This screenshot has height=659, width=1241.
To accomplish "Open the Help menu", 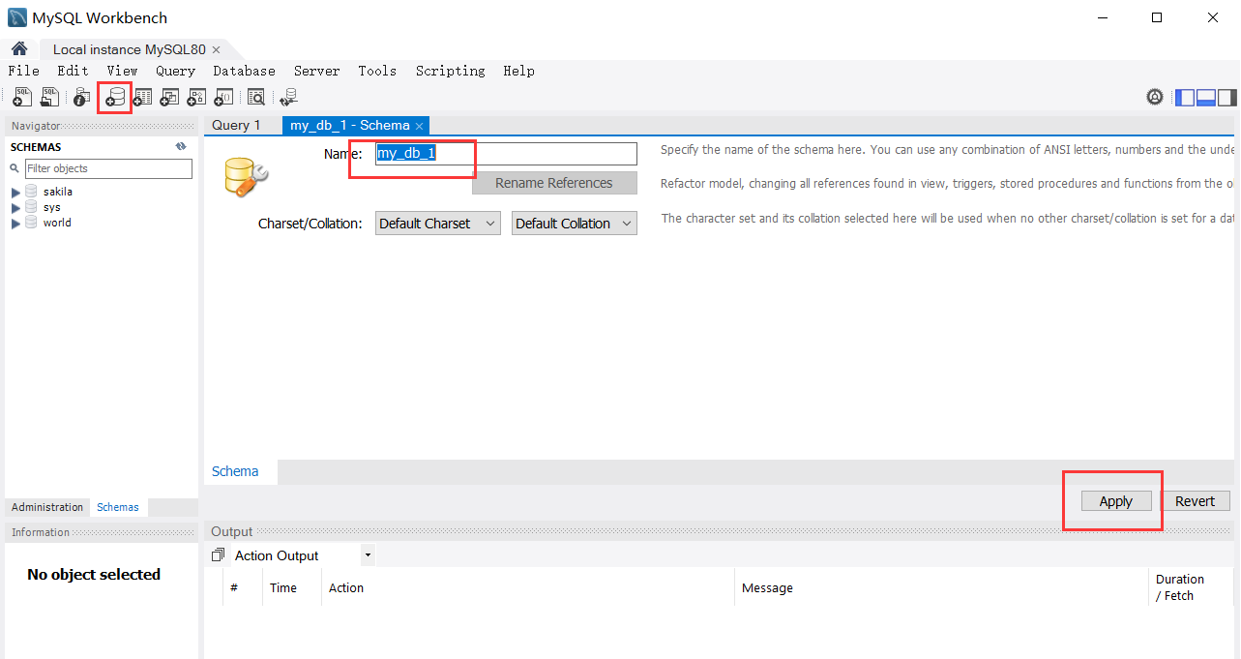I will (519, 71).
